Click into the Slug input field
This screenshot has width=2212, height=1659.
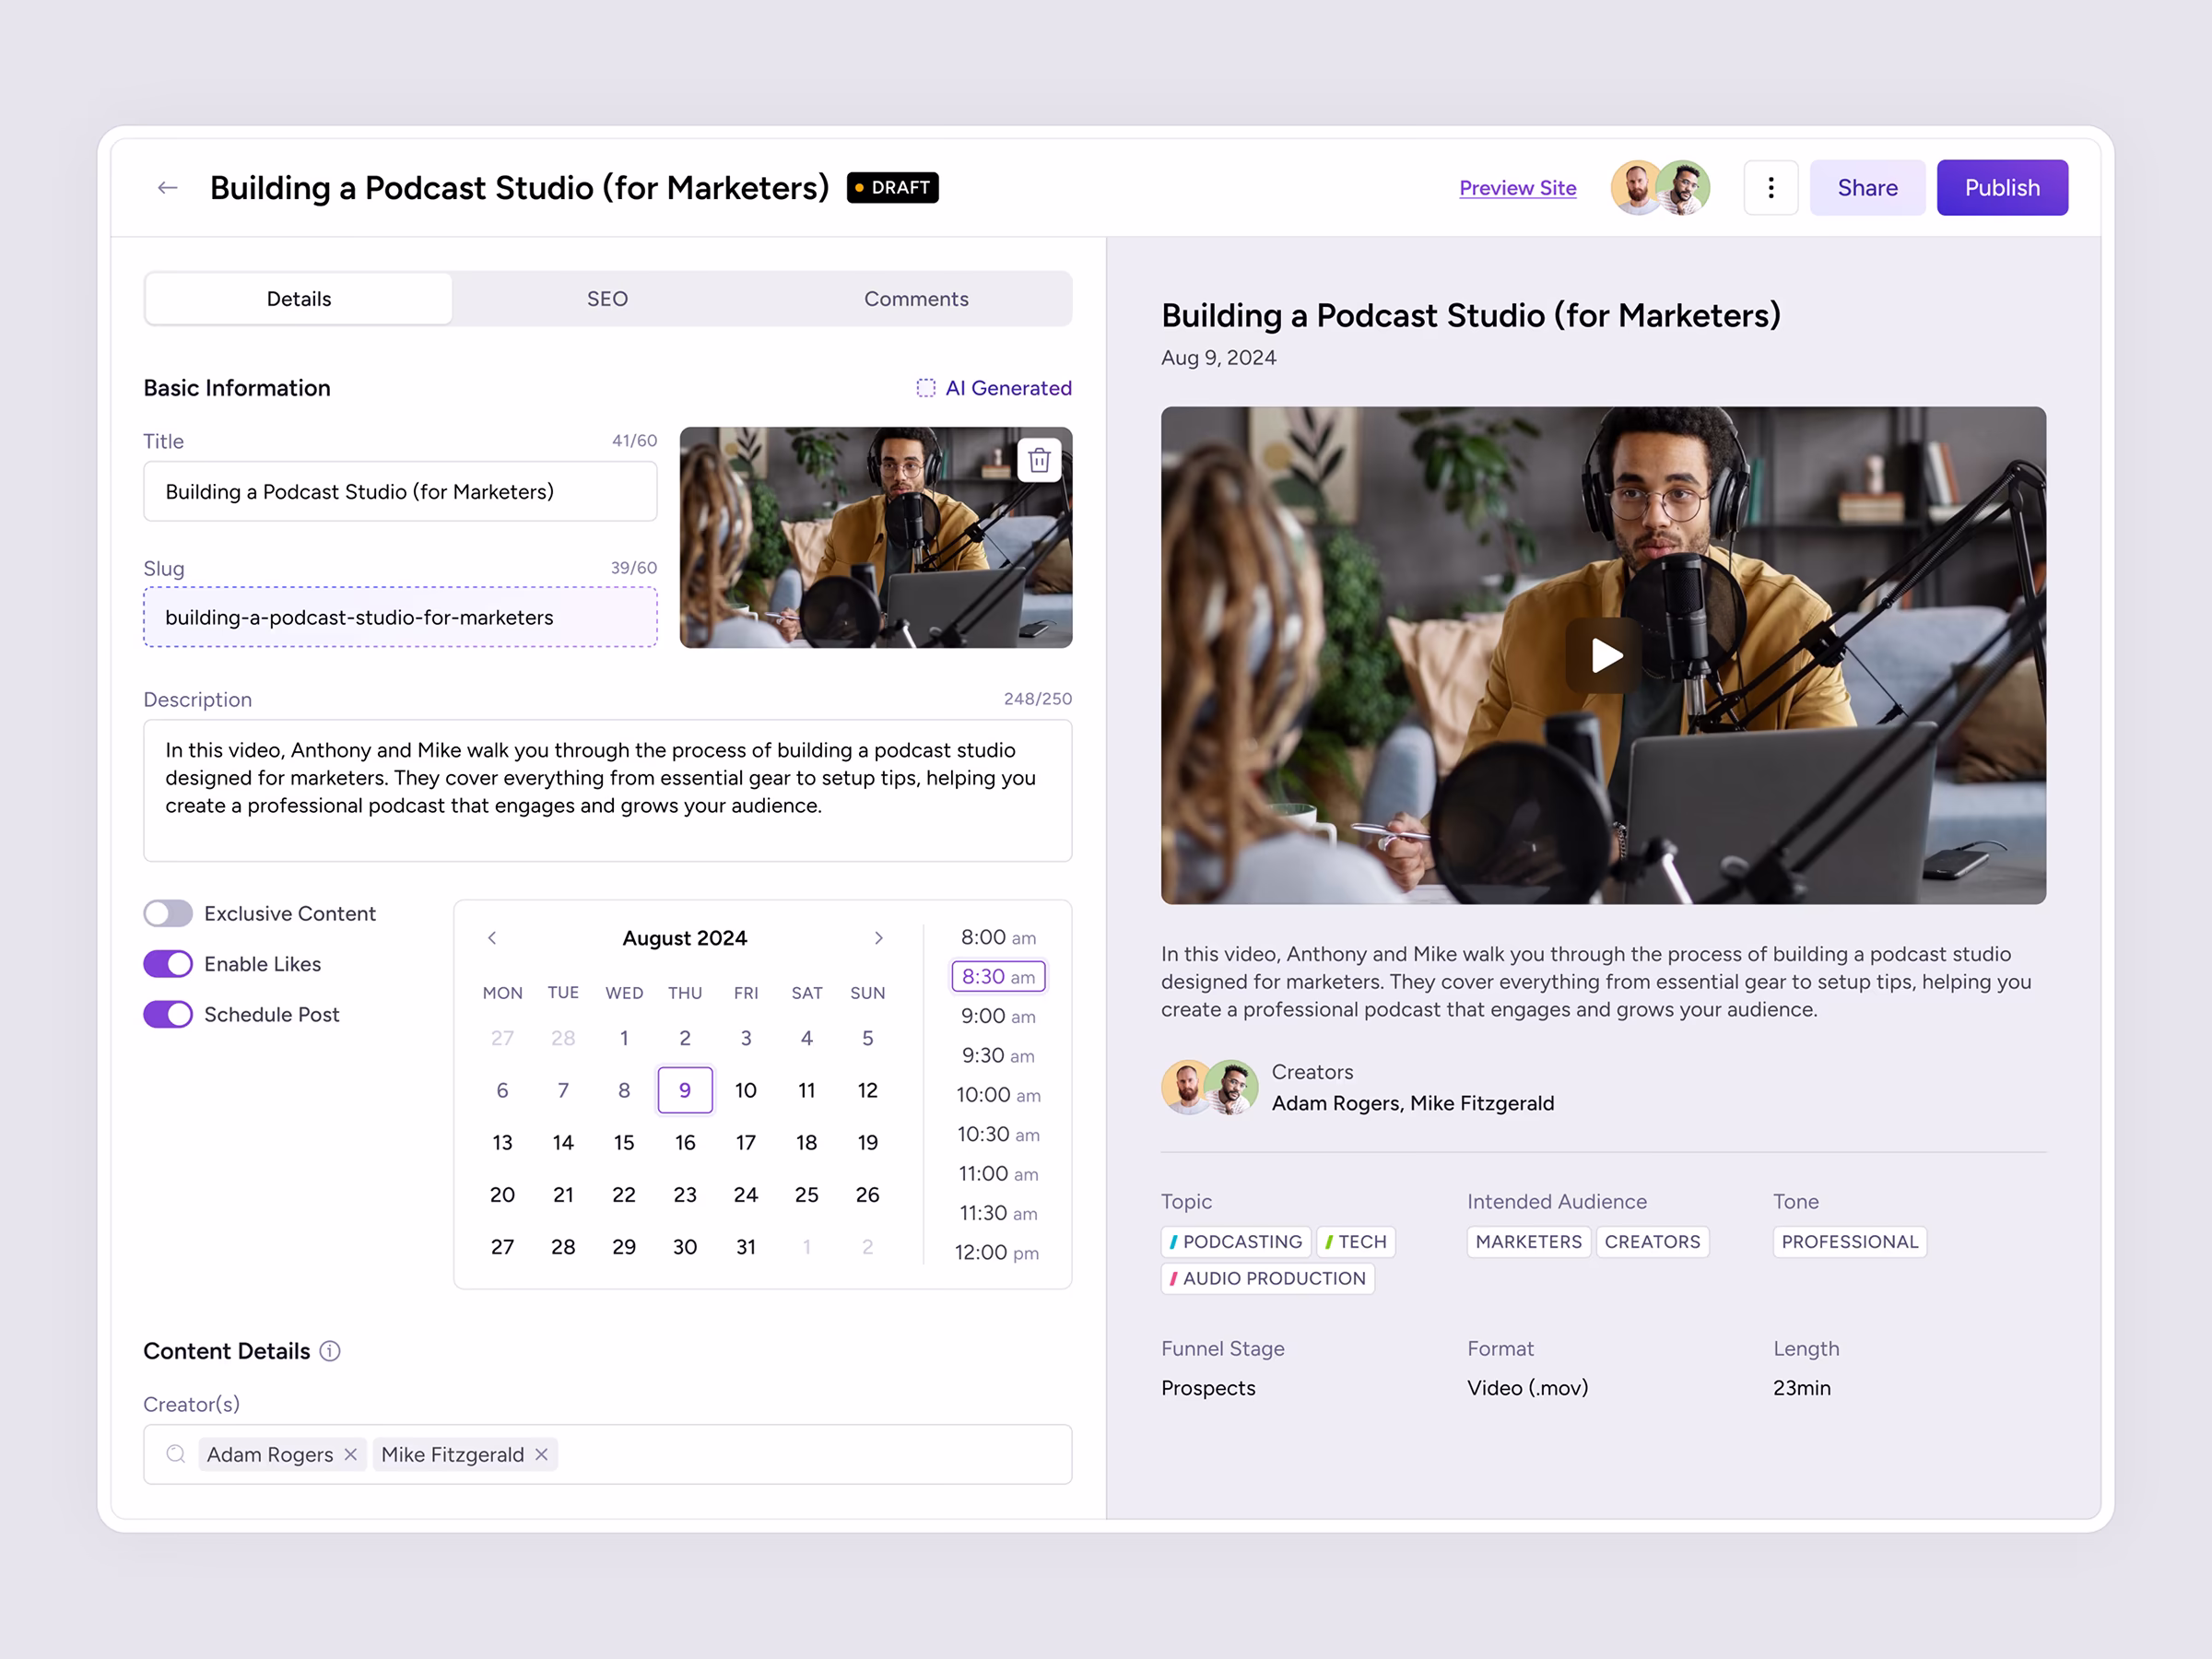point(400,617)
